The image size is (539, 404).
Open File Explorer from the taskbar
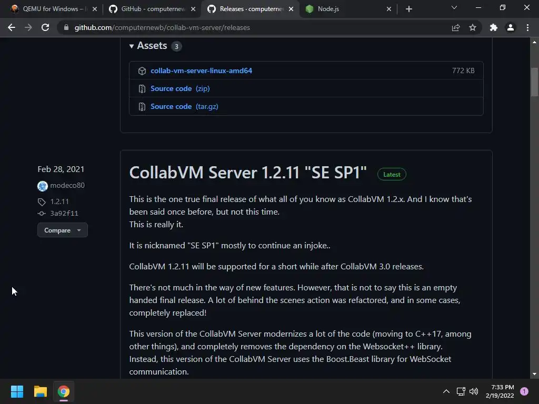click(x=40, y=391)
